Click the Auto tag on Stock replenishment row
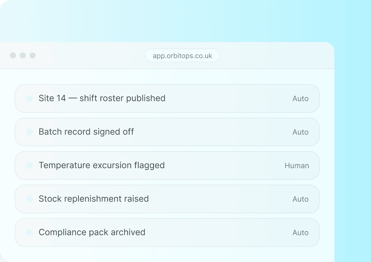Viewport: 371px width, 262px height. (300, 199)
